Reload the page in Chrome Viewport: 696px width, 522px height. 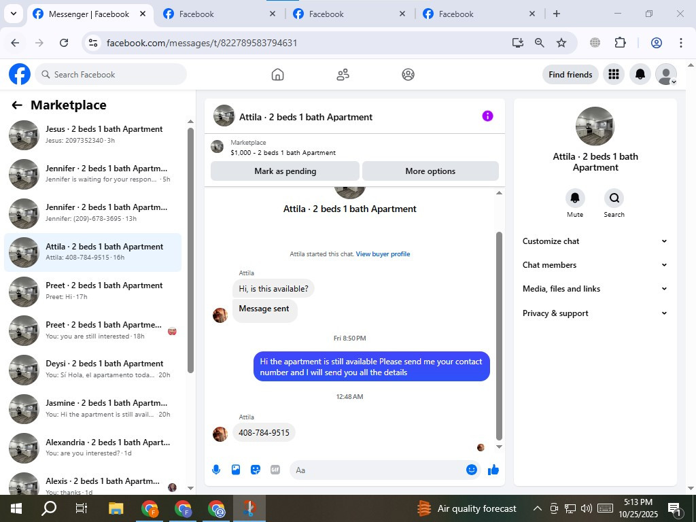click(64, 43)
